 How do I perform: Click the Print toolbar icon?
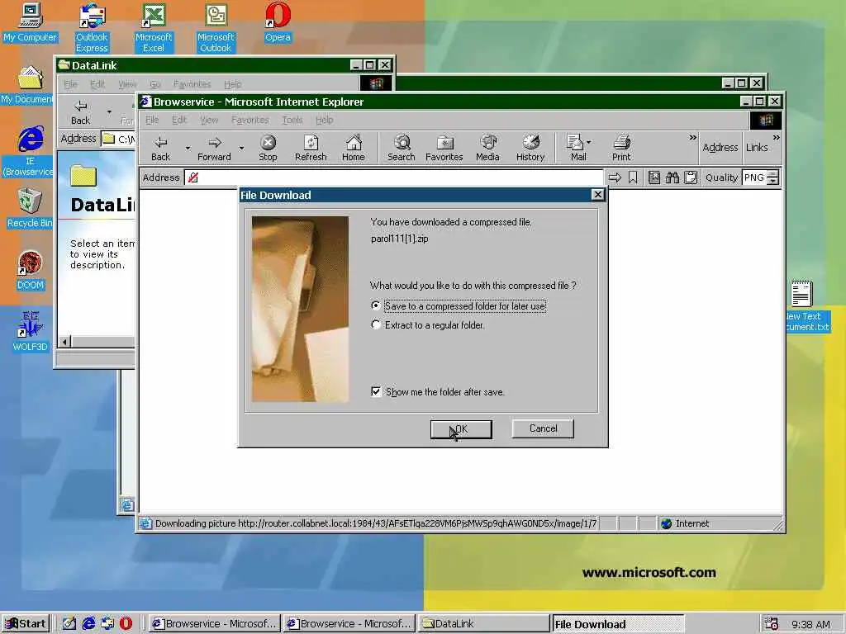point(621,148)
